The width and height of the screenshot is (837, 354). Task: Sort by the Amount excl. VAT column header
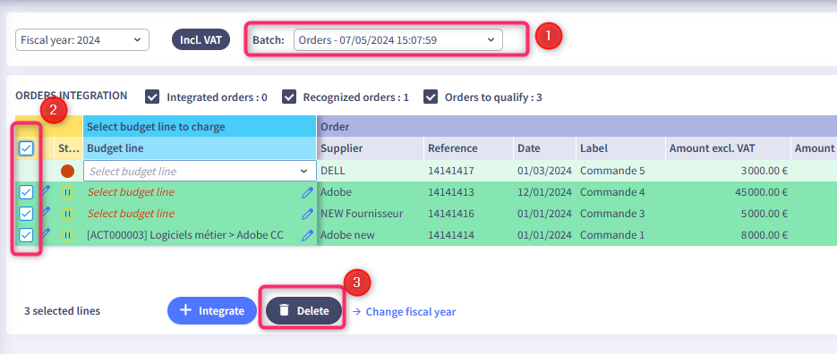tap(728, 148)
